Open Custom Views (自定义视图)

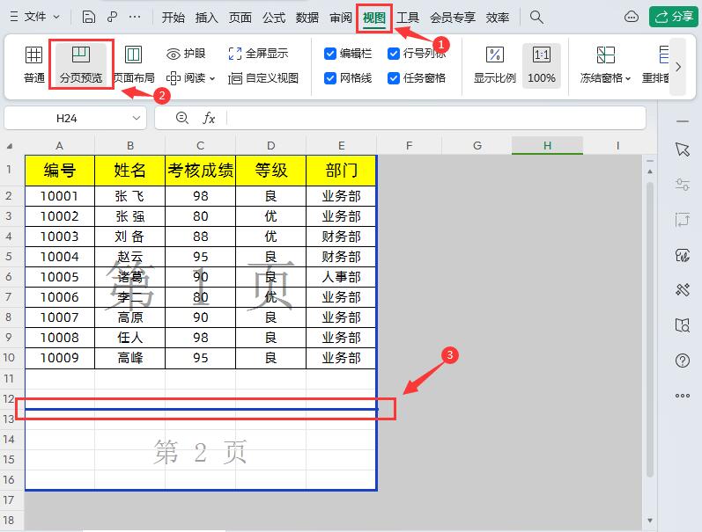[263, 78]
